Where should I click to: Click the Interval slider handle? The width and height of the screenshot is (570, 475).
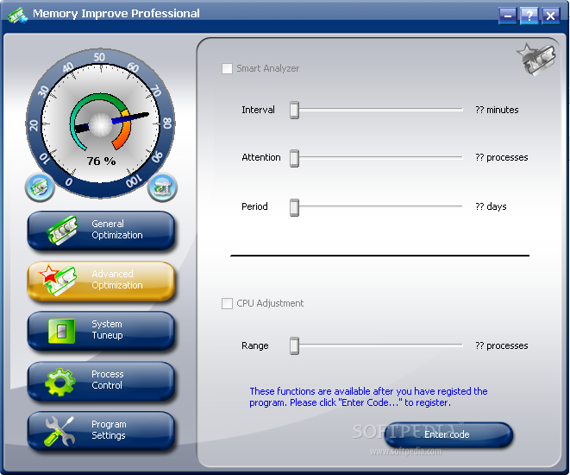[x=294, y=110]
